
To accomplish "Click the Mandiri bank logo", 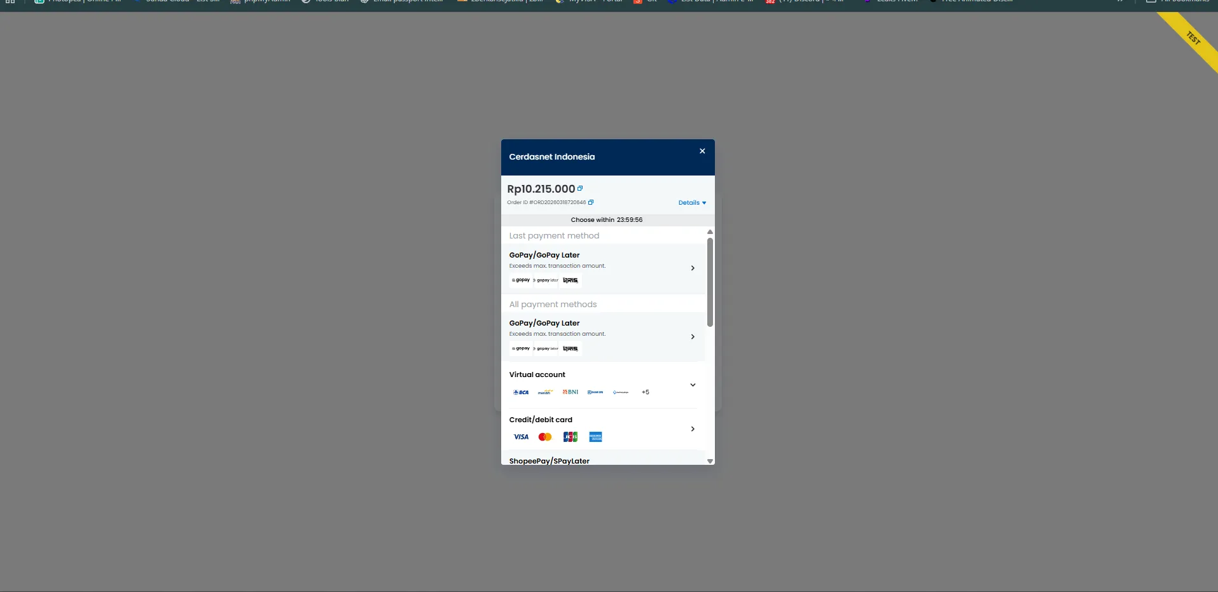I will click(x=545, y=392).
